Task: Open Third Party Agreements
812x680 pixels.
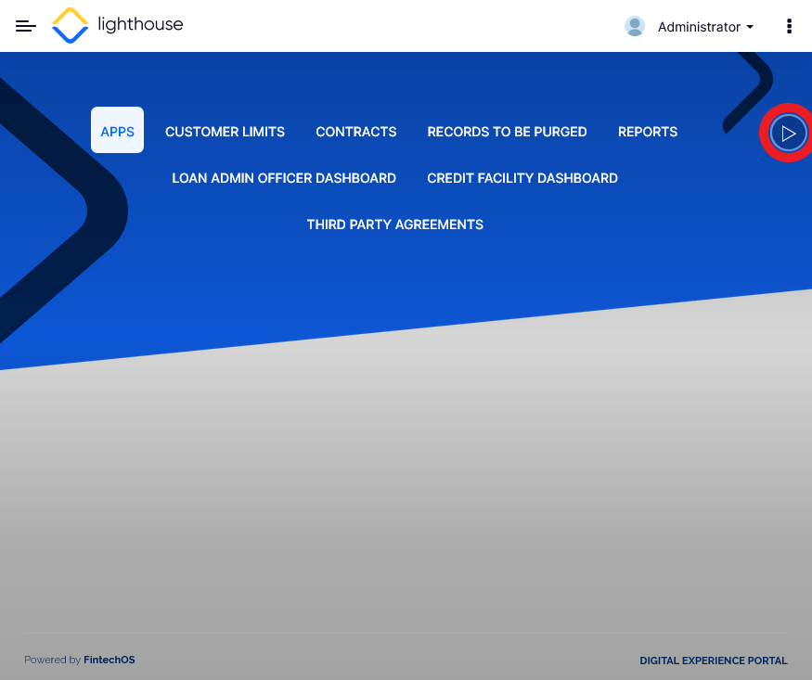Action: click(x=394, y=225)
